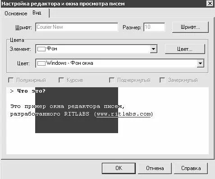Select the Вид tab

pos(37,13)
